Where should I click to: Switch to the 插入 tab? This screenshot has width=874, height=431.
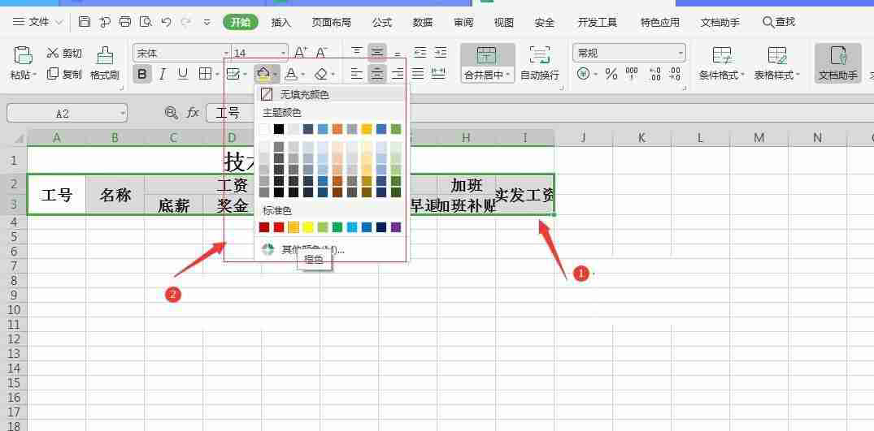281,23
